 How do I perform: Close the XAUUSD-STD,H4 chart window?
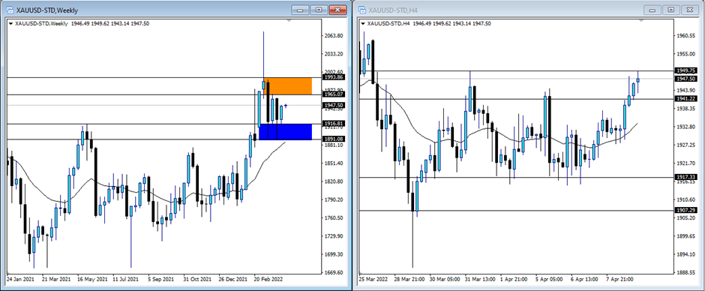tap(690, 10)
